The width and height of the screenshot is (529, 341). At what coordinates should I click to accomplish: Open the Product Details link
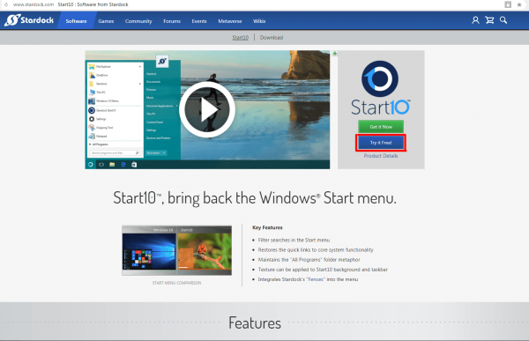click(x=381, y=156)
